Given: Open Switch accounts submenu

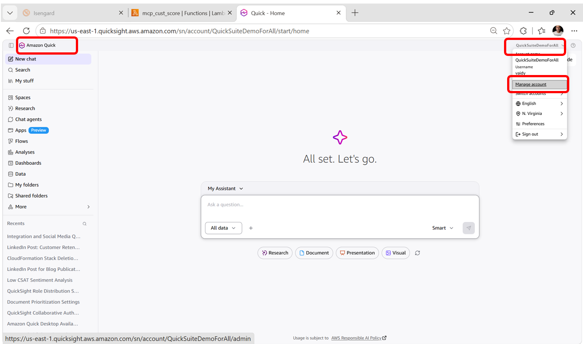Looking at the screenshot, I should pyautogui.click(x=540, y=94).
